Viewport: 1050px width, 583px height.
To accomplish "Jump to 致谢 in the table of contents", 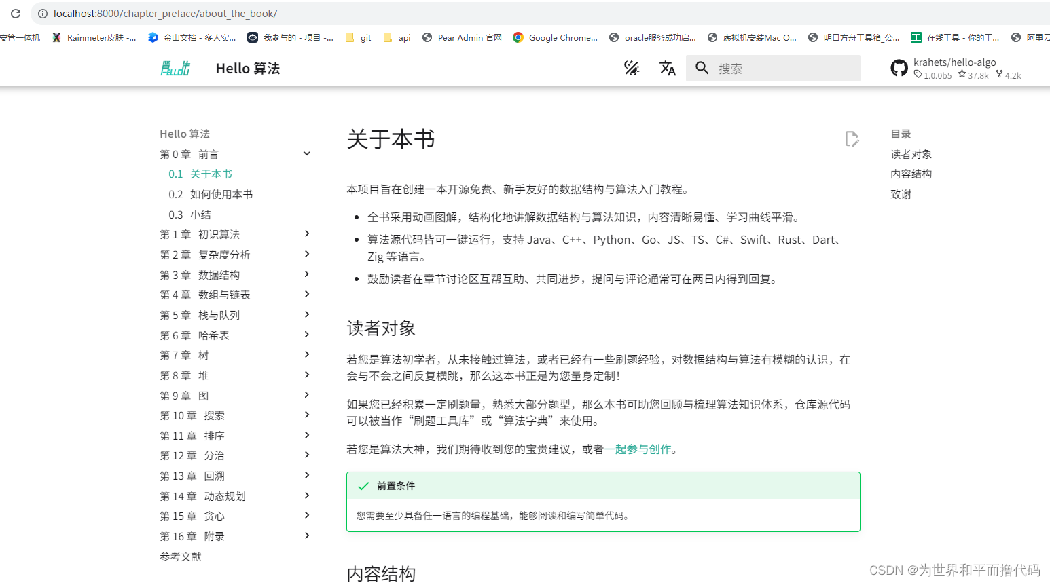I will pyautogui.click(x=901, y=193).
